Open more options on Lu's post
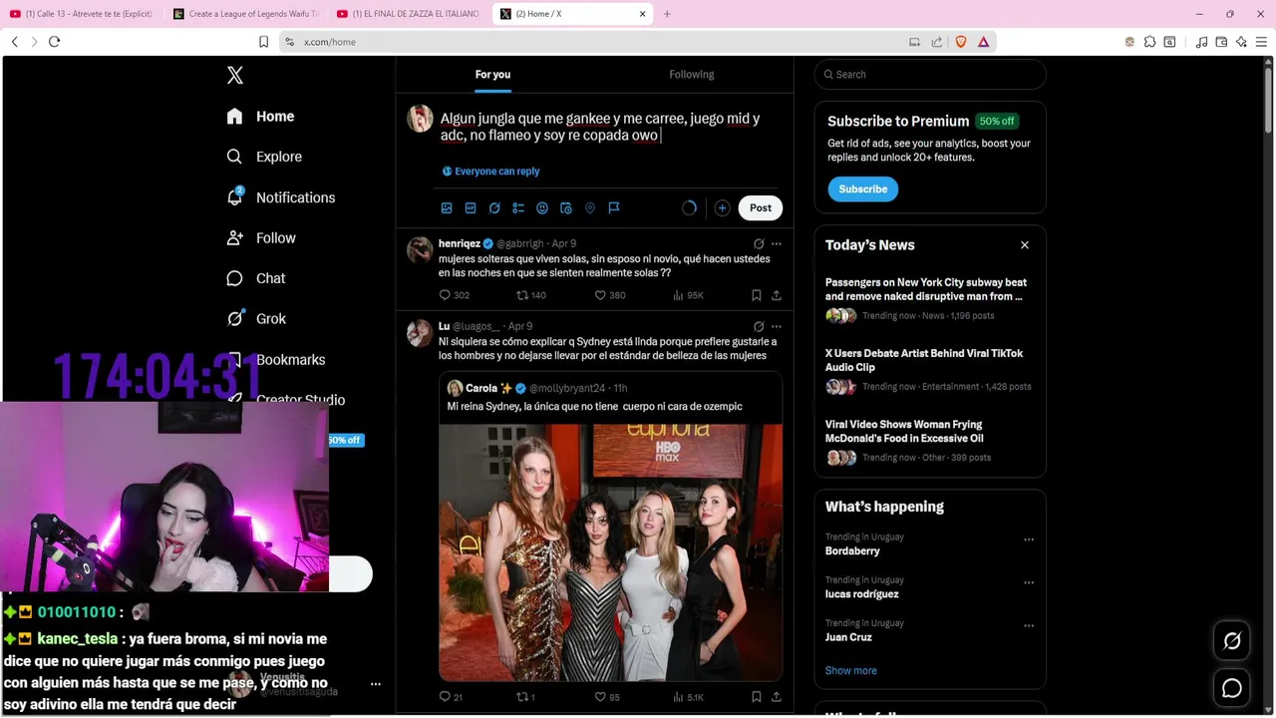Viewport: 1276px width, 718px height. [777, 327]
